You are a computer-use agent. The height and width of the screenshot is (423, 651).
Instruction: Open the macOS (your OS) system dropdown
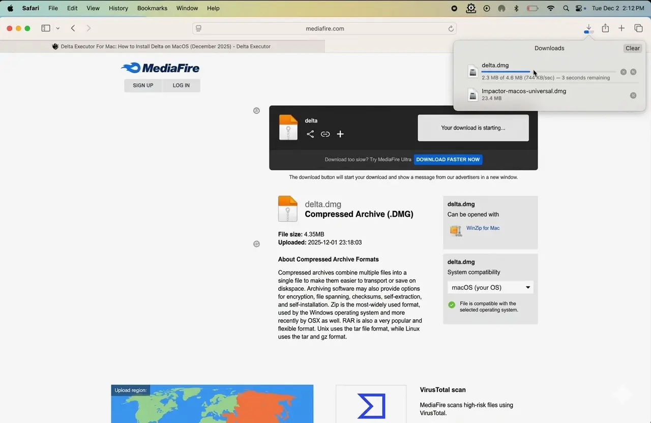click(x=491, y=287)
